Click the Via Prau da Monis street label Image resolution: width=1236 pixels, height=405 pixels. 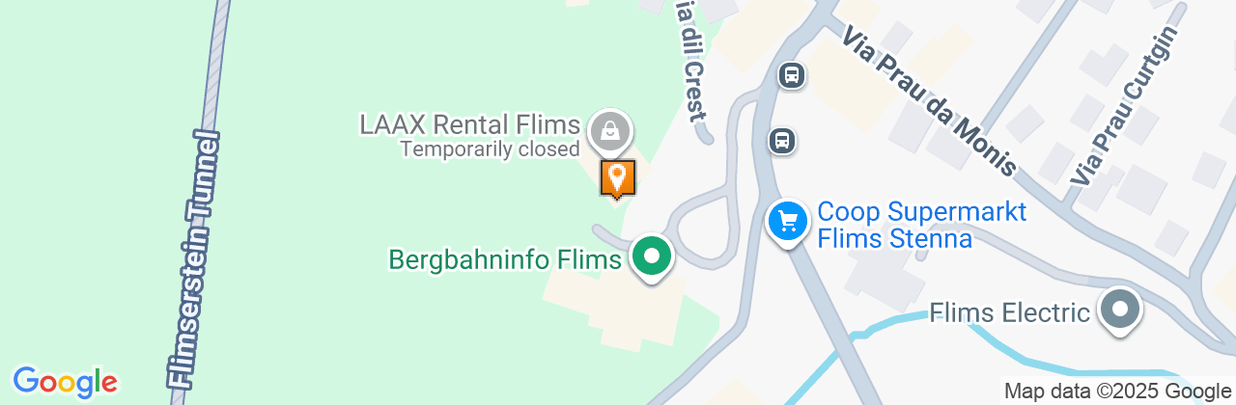tap(929, 101)
